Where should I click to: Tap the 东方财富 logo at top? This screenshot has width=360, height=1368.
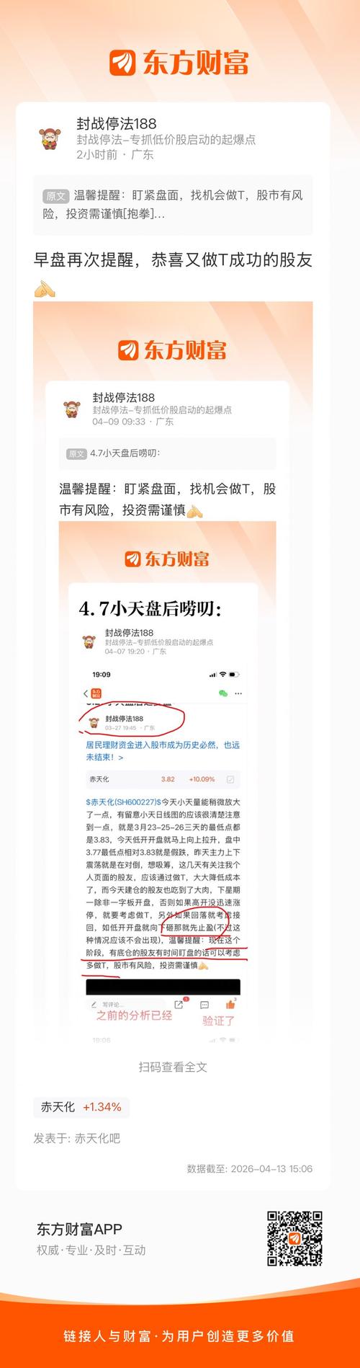click(179, 63)
